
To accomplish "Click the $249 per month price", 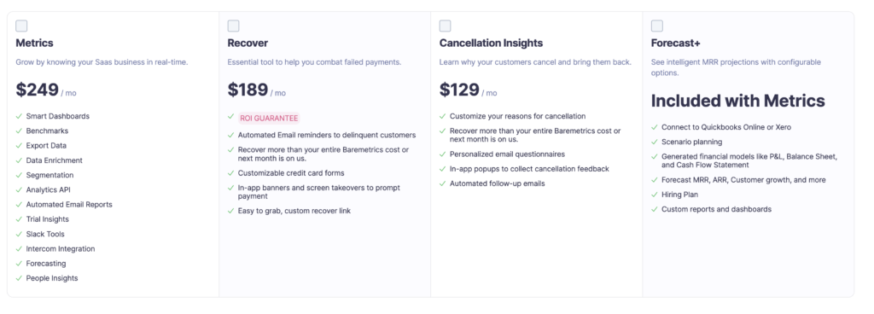I will (x=46, y=90).
